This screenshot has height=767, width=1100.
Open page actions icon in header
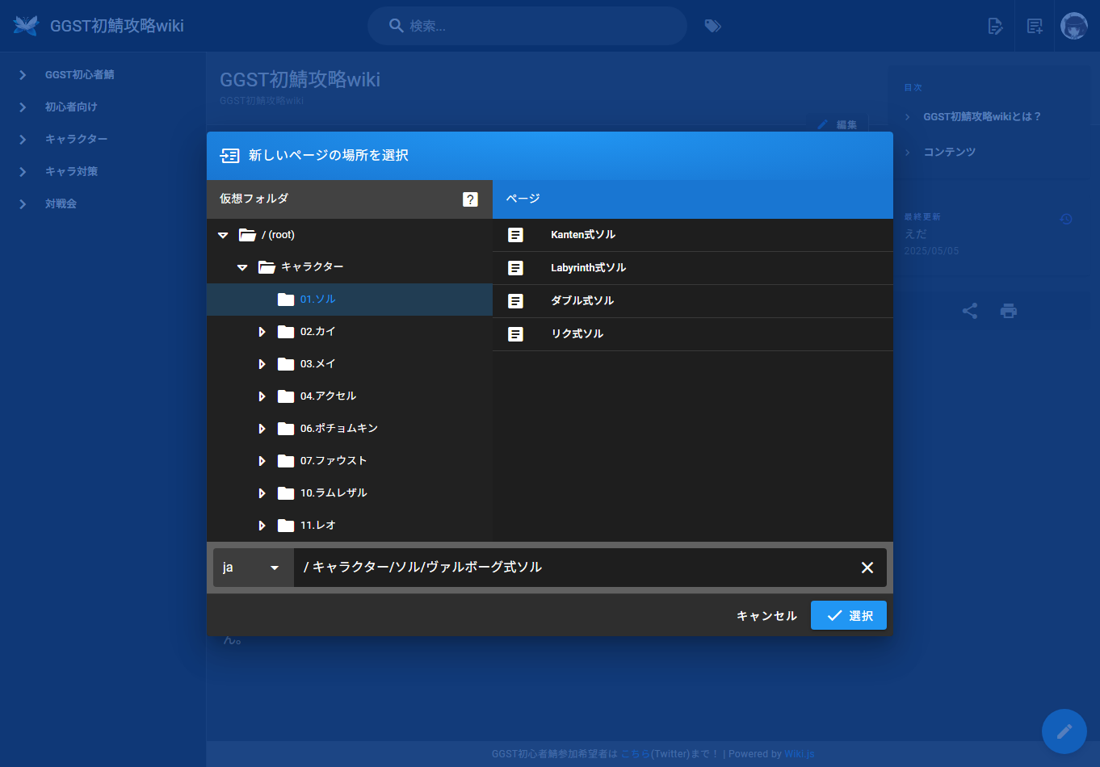coord(996,26)
